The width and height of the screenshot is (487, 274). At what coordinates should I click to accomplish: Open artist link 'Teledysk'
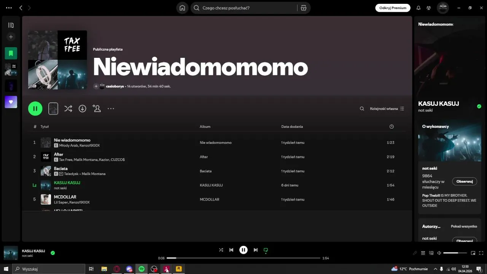71,174
